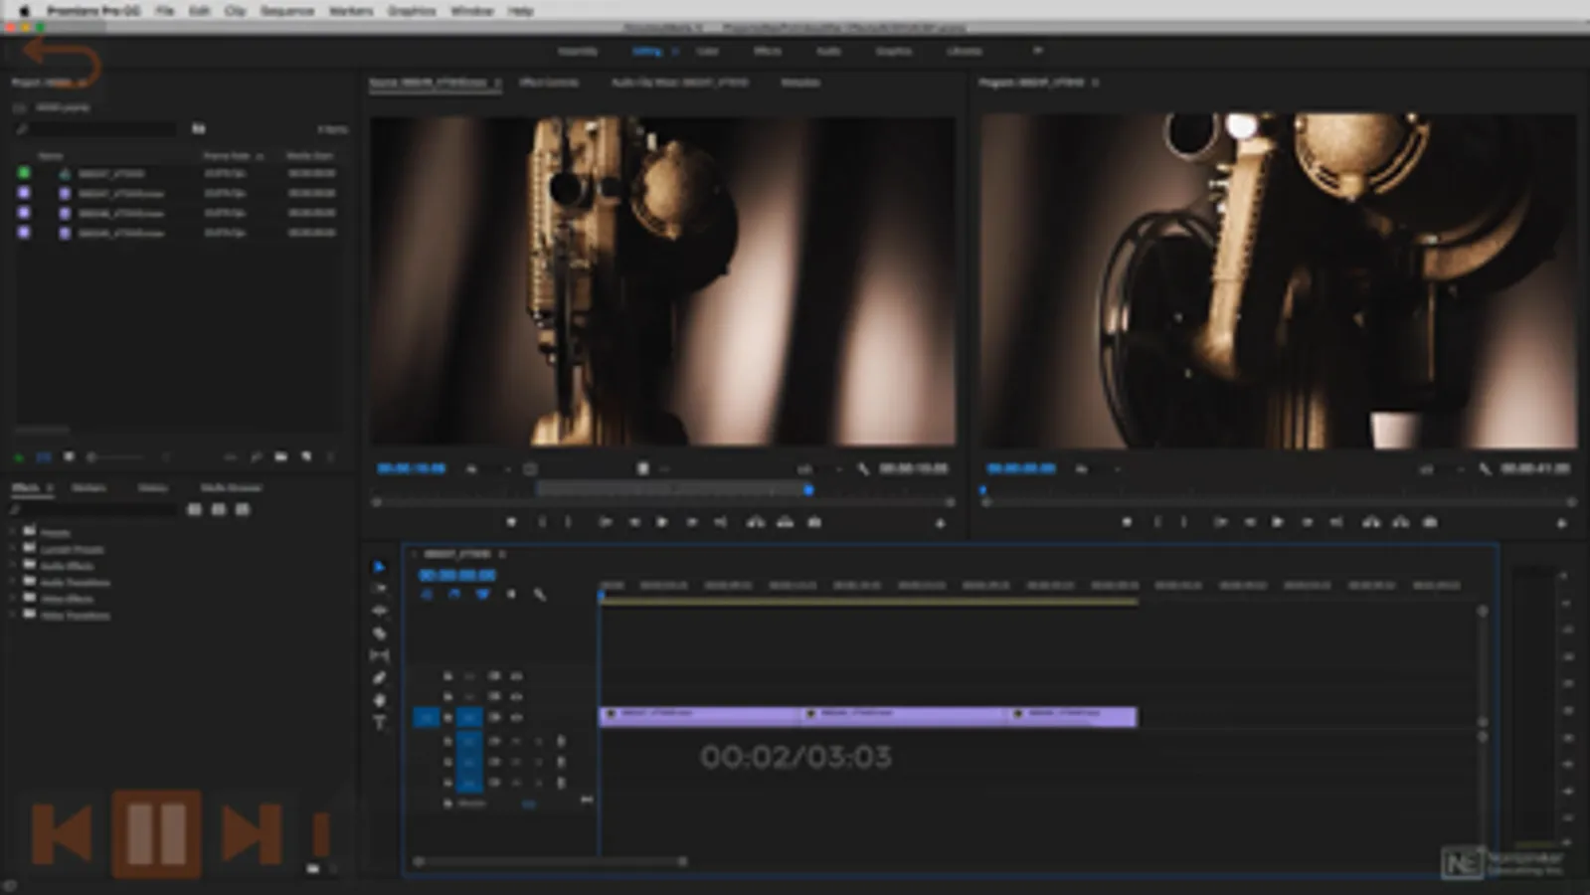Screen dimensions: 1590x895
Task: Click Play button in Source monitor
Action: pos(662,522)
